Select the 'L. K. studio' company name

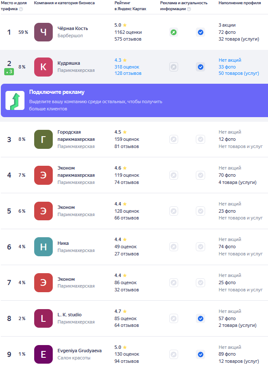(x=70, y=315)
